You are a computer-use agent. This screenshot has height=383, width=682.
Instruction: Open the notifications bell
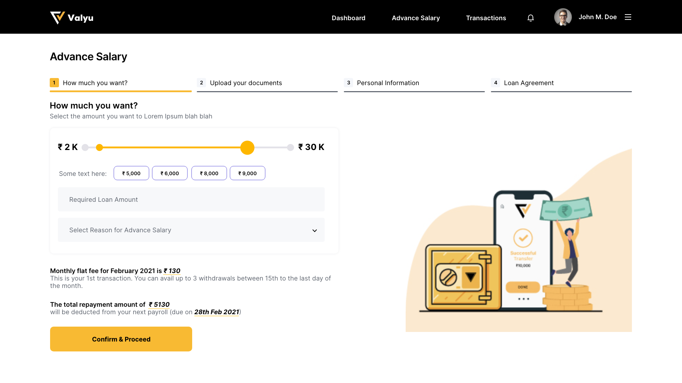pyautogui.click(x=531, y=18)
